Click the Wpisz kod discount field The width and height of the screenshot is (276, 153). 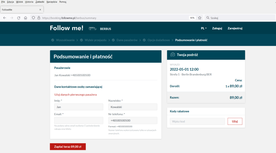197,121
